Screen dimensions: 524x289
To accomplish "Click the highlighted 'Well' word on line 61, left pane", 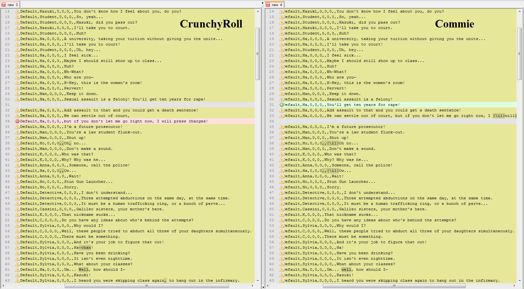I will pyautogui.click(x=84, y=269).
